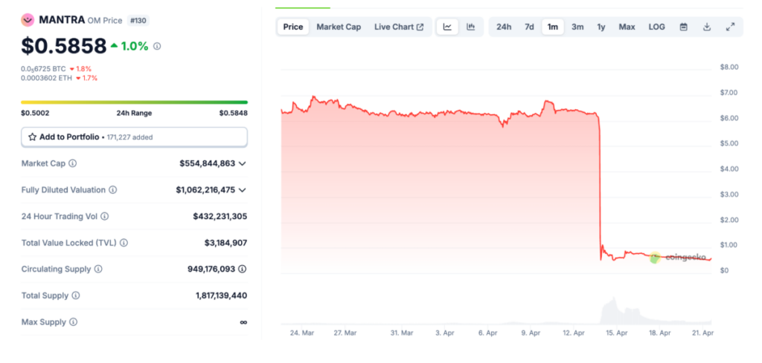The image size is (762, 363).
Task: Expand Fully Diluted Valuation chevron
Action: pyautogui.click(x=243, y=190)
